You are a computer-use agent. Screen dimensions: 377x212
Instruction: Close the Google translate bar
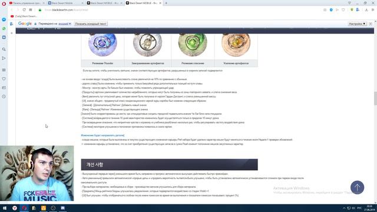coord(371,24)
